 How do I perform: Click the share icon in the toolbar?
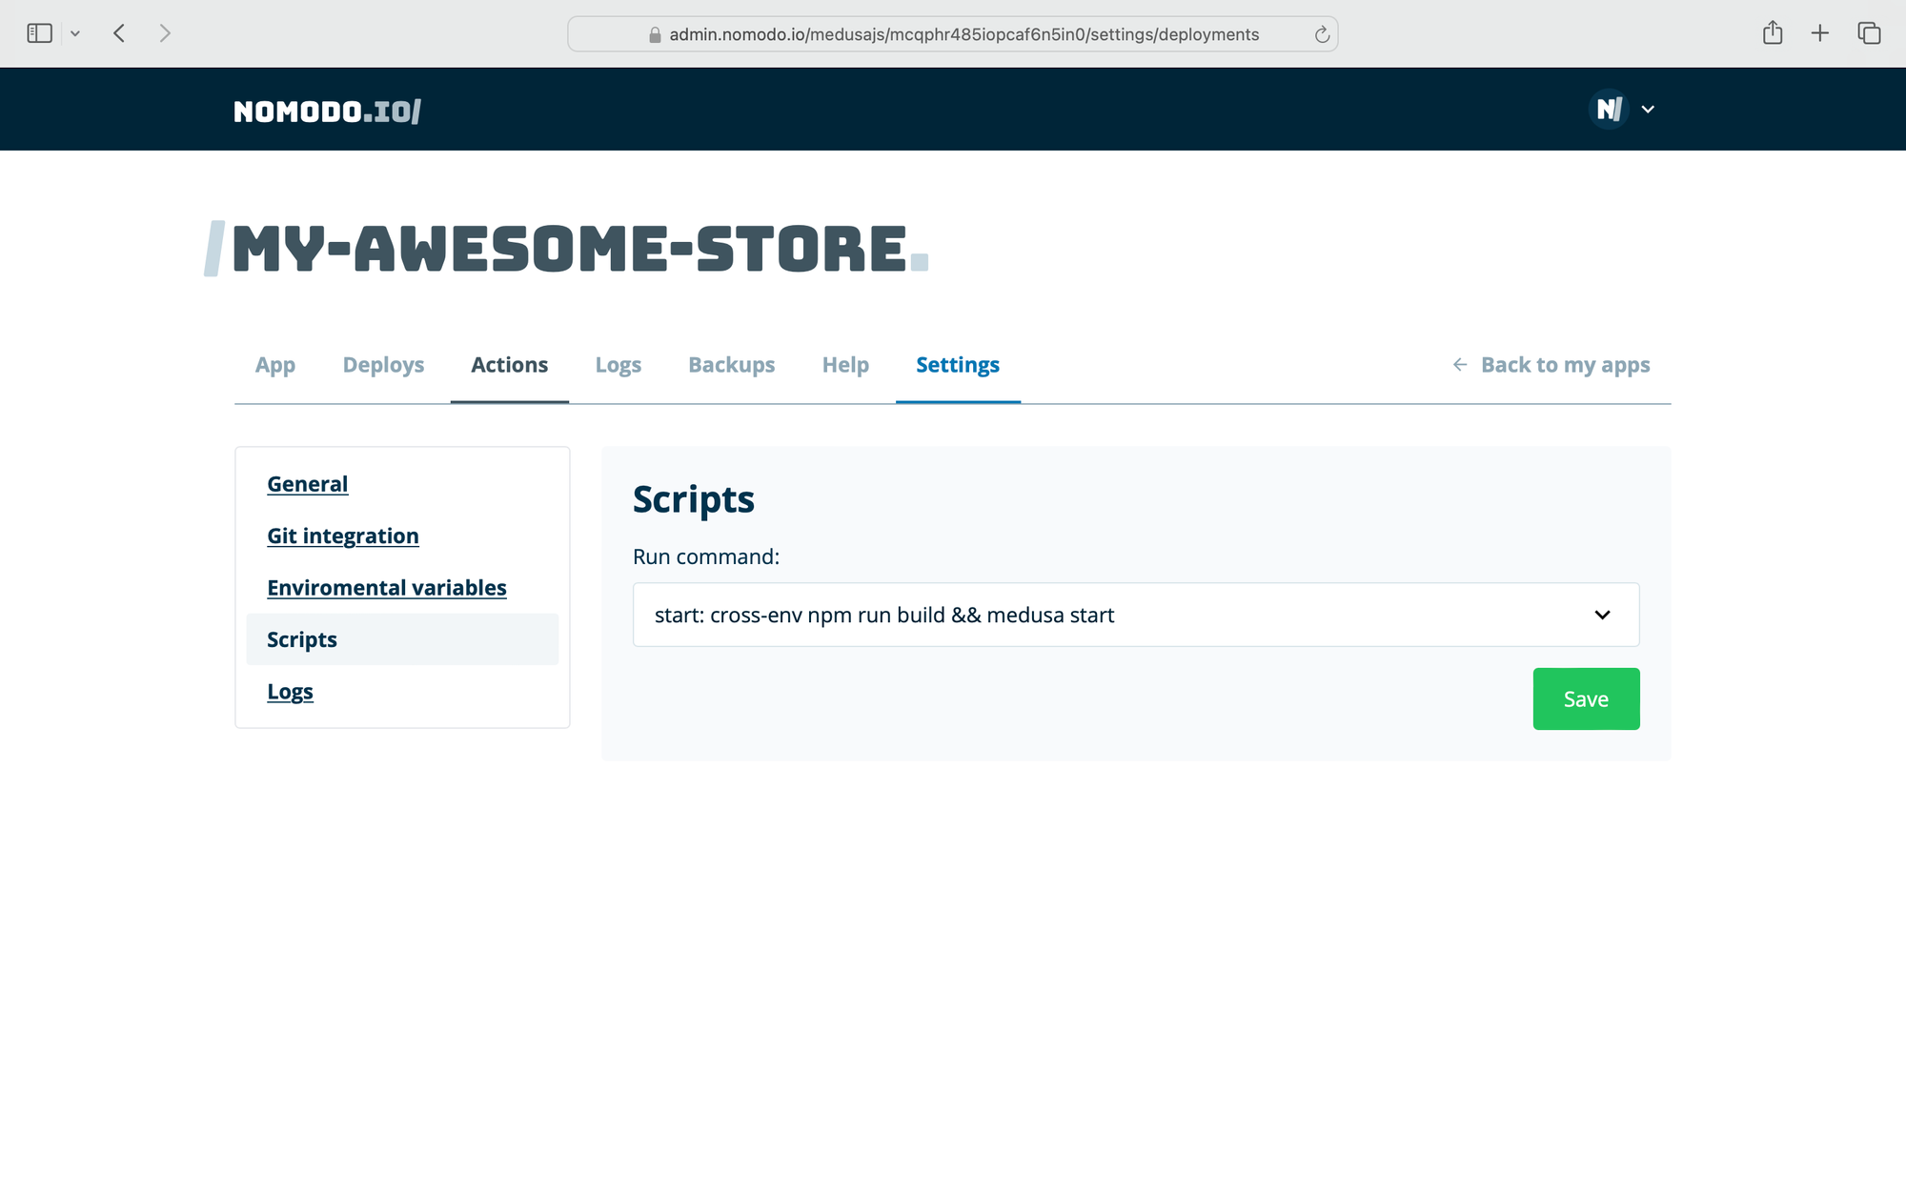(1772, 33)
